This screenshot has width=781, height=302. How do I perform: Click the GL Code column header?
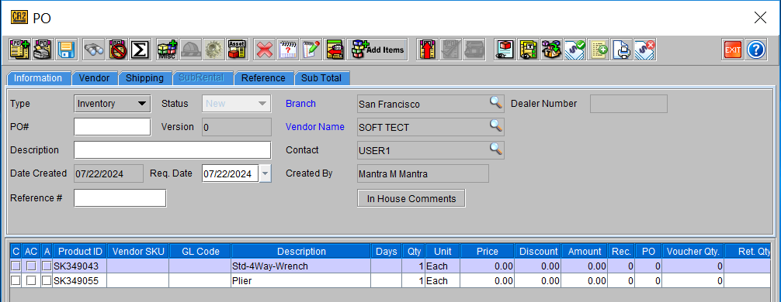(200, 252)
